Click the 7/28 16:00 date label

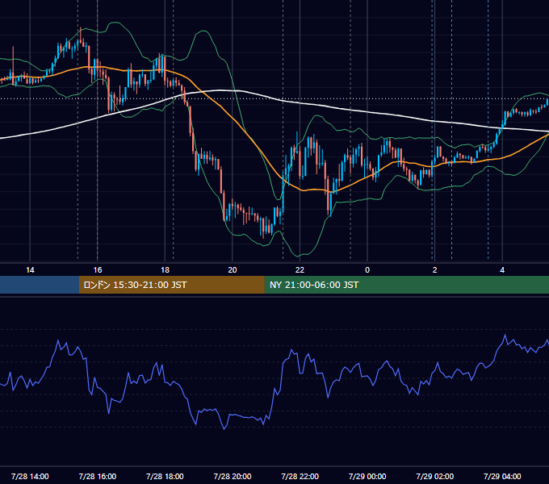(98, 476)
